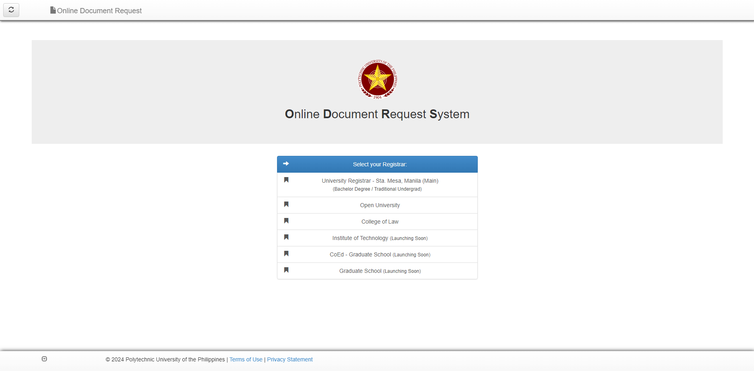Click the arrow icon in Select your Registrar header
This screenshot has height=371, width=754.
(x=286, y=163)
